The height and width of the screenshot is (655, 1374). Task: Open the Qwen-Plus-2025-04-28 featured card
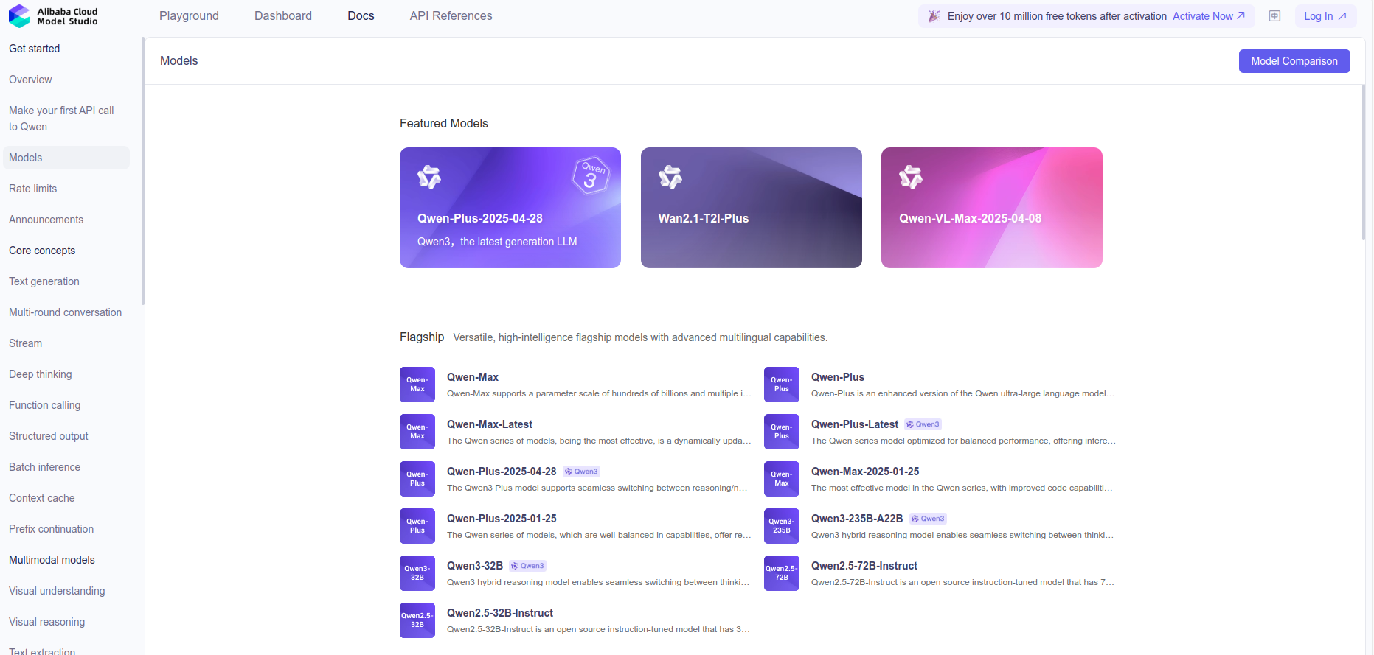(x=510, y=208)
